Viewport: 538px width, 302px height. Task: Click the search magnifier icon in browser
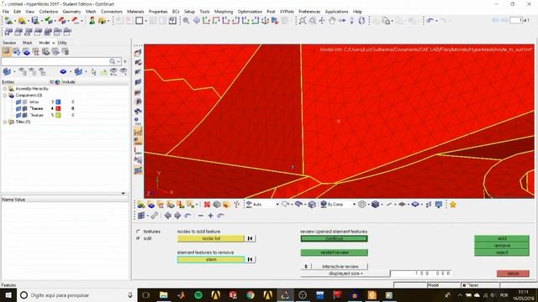112,61
